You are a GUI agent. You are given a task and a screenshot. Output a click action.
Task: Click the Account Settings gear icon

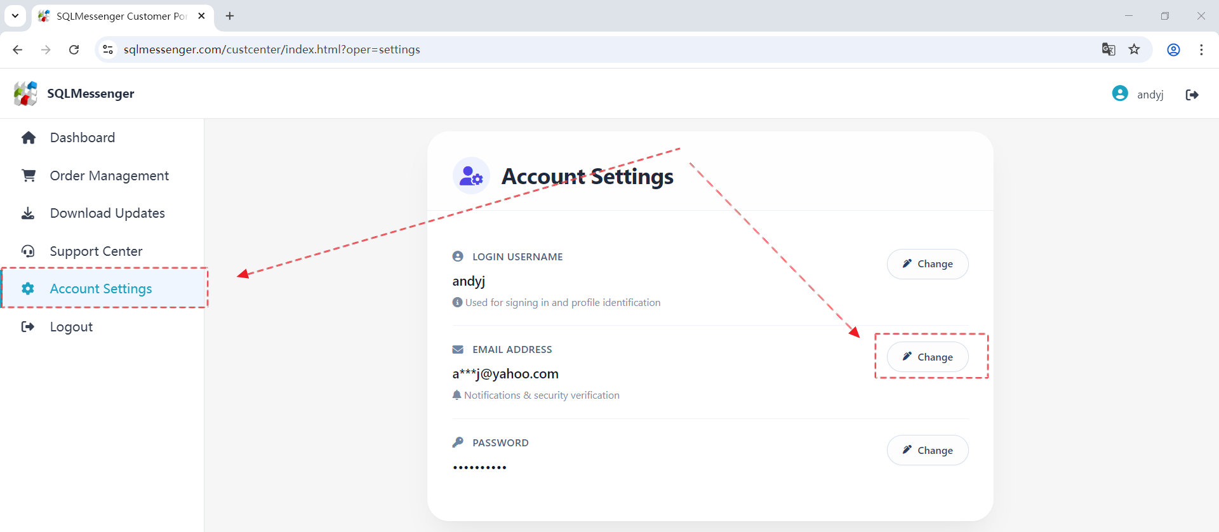[x=28, y=289]
